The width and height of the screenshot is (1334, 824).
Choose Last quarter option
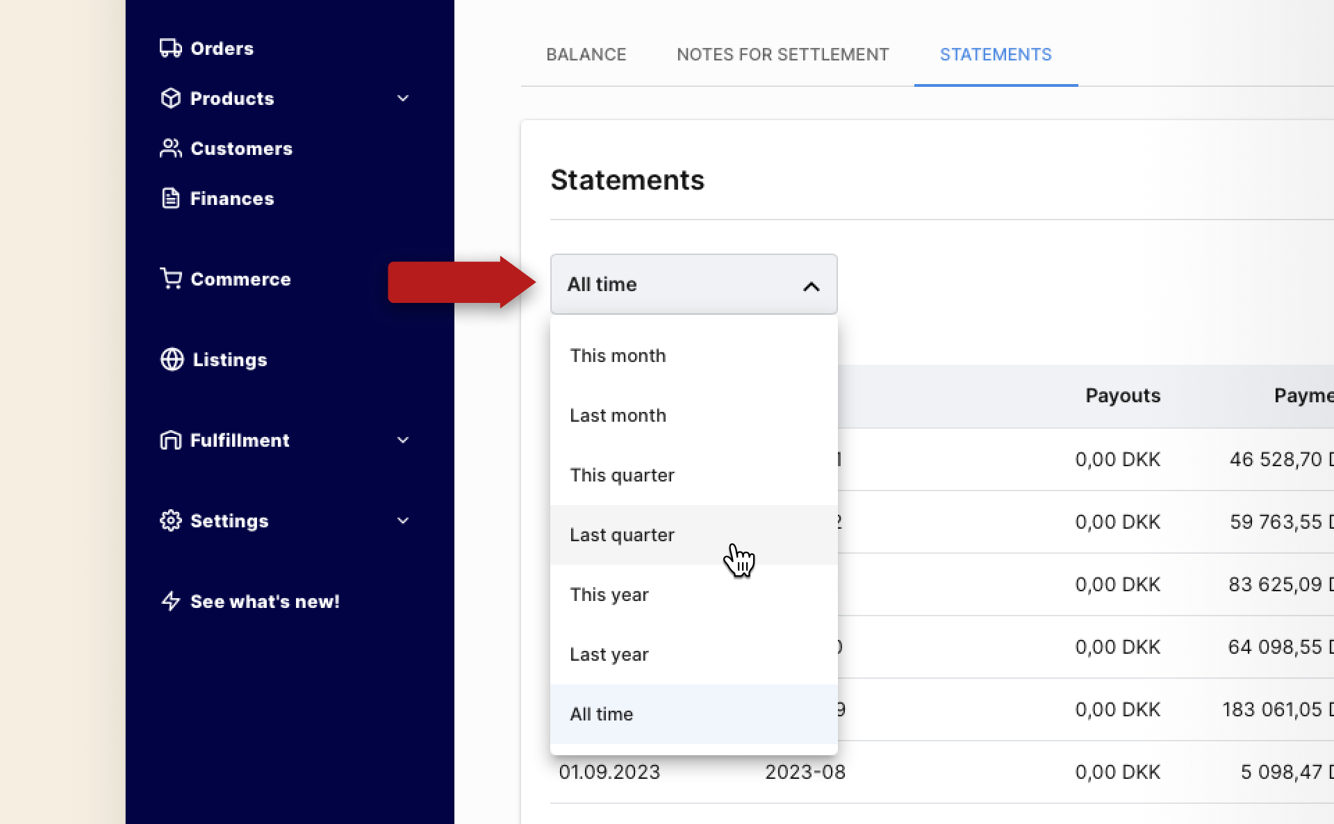[693, 535]
